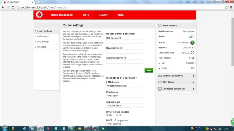Close the Mobile Wi-Fi tab
234x131 pixels.
coord(32,2)
